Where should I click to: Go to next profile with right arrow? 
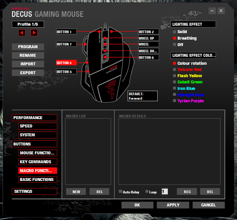(34, 33)
